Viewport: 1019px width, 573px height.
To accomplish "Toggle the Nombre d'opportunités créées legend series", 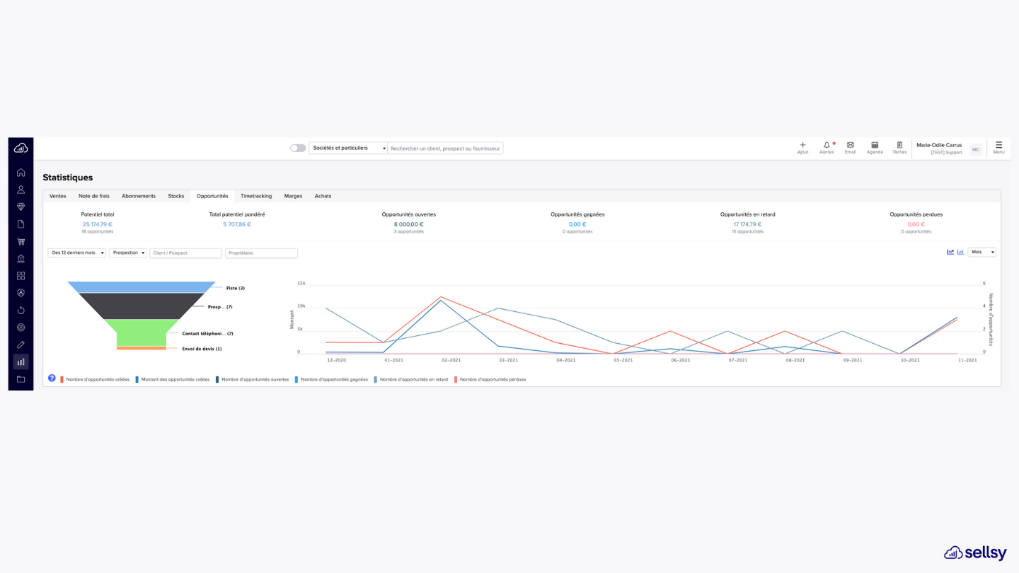I will (x=95, y=379).
